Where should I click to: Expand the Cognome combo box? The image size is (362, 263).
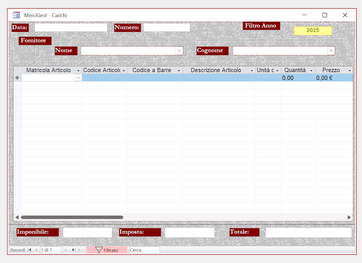331,51
